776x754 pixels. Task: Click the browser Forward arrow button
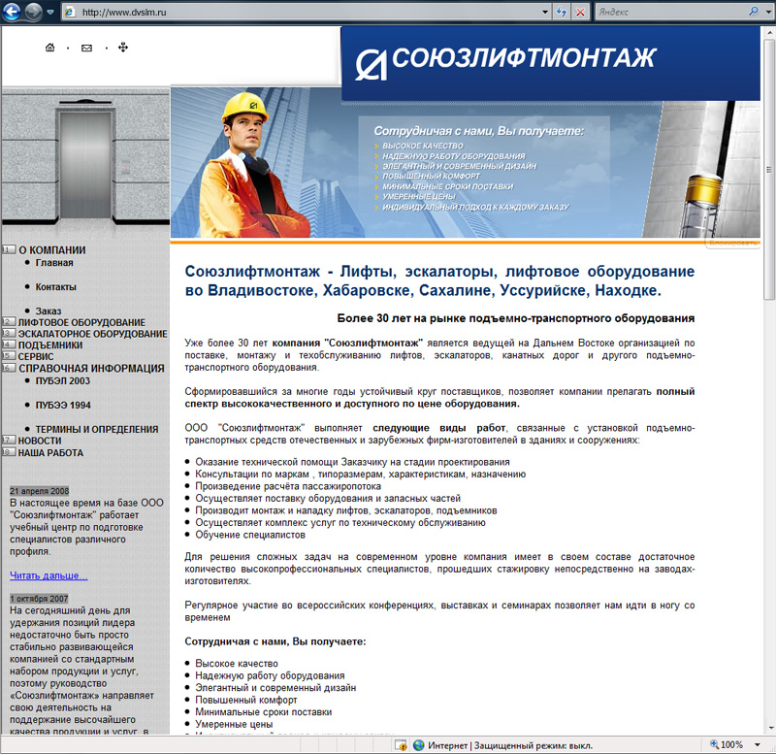click(x=33, y=12)
